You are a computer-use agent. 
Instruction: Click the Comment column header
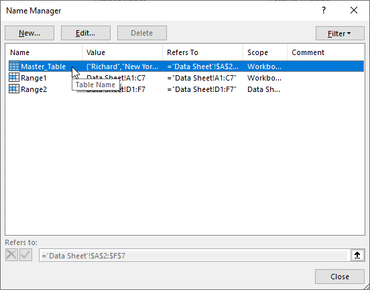(x=325, y=52)
